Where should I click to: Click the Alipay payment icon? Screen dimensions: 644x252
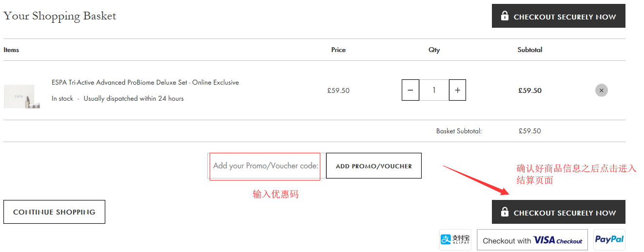455,240
